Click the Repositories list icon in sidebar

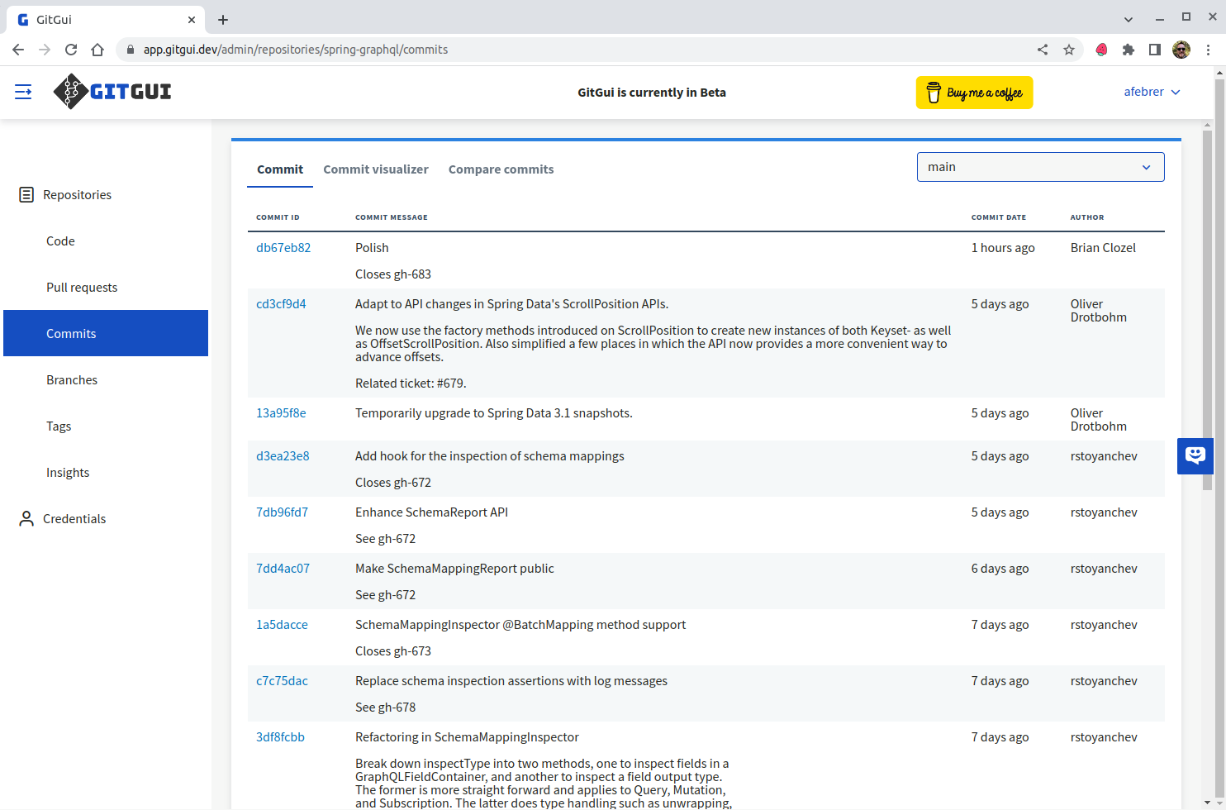(26, 195)
